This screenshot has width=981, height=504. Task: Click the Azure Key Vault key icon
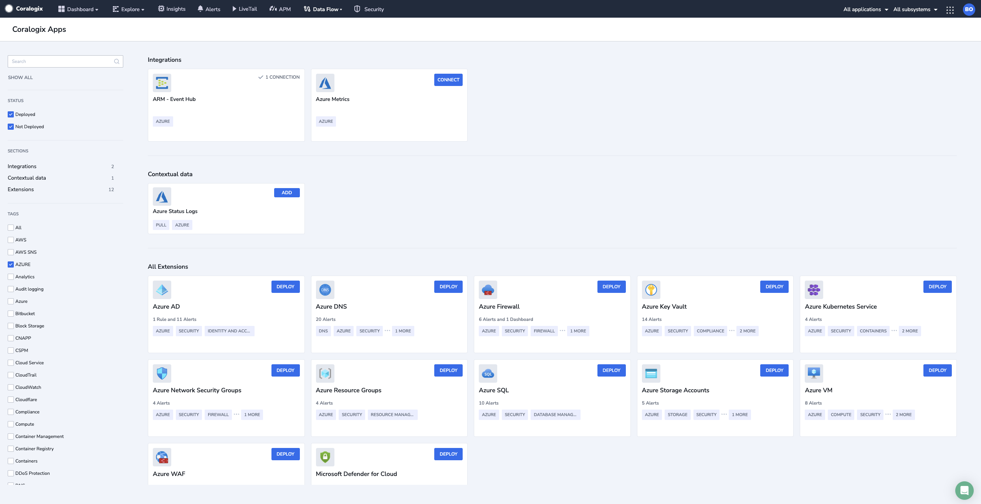point(651,290)
